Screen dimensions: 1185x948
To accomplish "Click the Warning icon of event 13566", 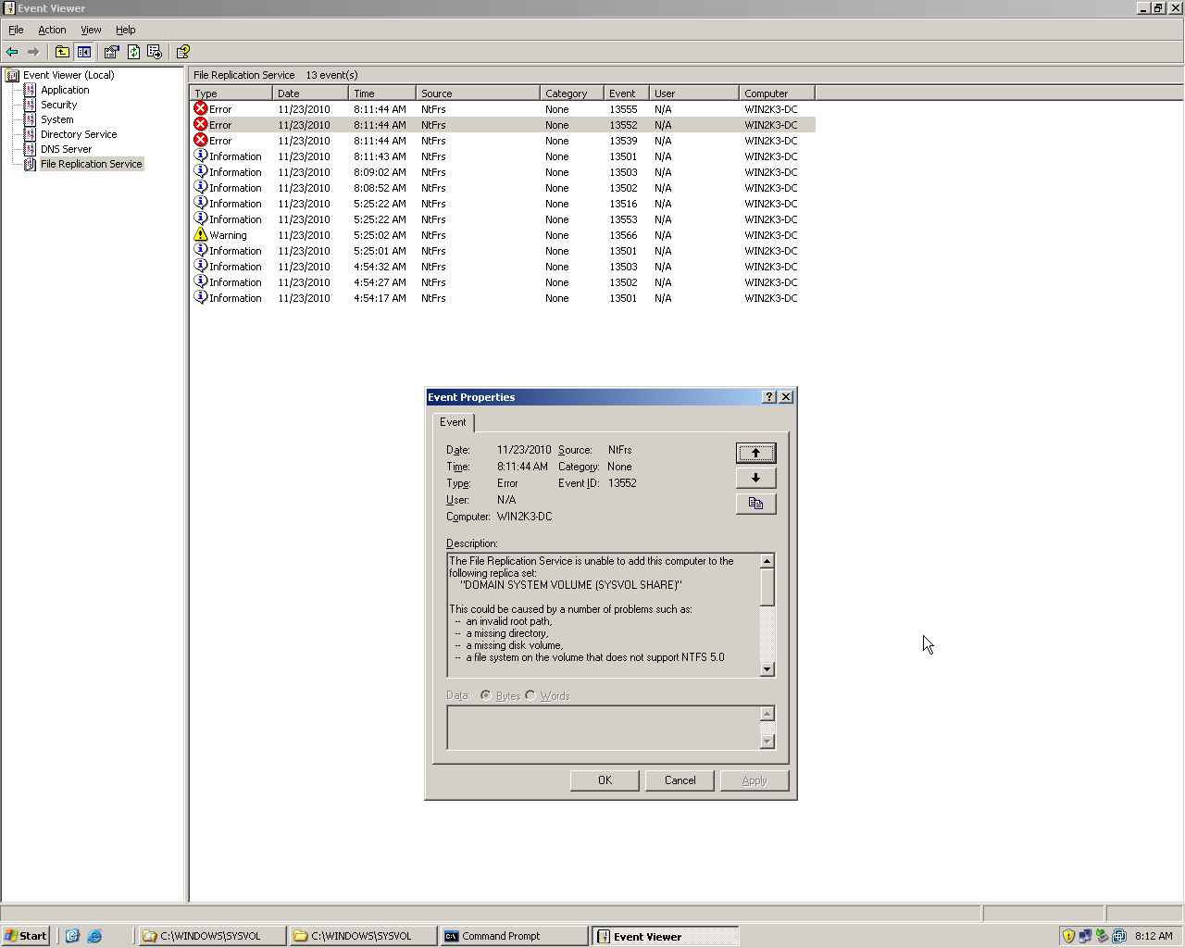I will tap(200, 234).
